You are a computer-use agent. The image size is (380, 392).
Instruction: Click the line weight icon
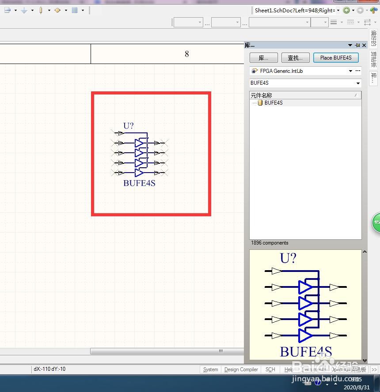click(x=334, y=22)
